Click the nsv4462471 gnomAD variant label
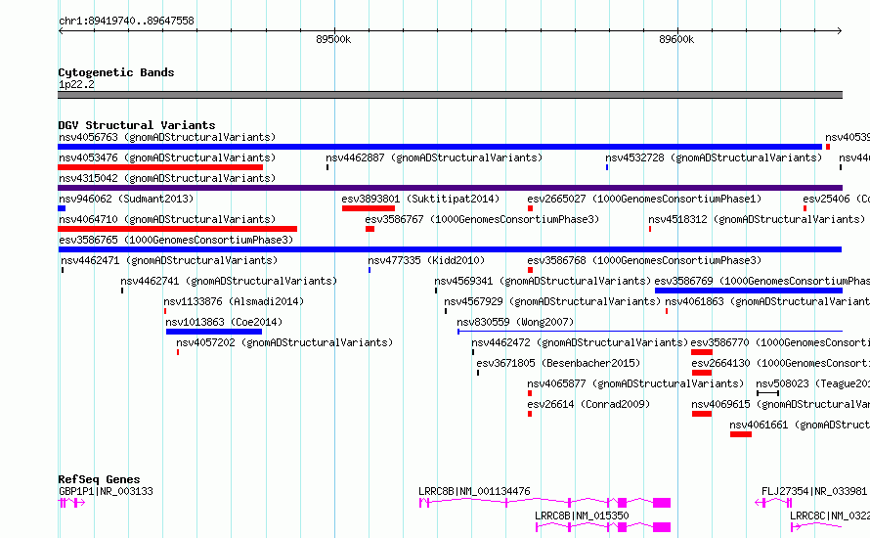Screen dimensions: 870x538 tap(169, 260)
